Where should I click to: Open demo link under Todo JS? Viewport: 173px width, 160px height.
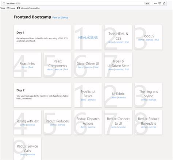click(x=141, y=40)
